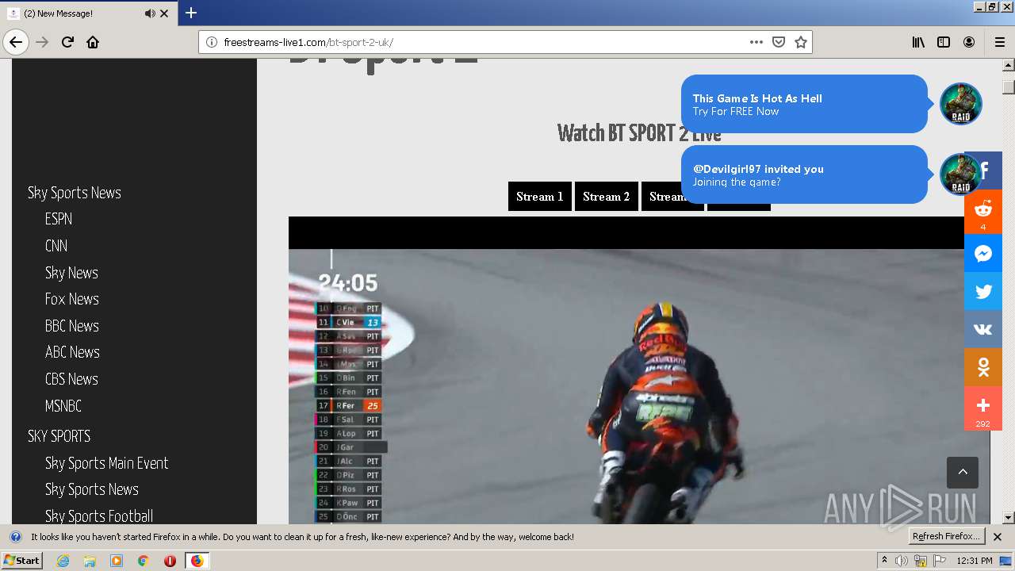The width and height of the screenshot is (1015, 571).
Task: Click the taskbar clock 12:31 PM
Action: pos(975,561)
